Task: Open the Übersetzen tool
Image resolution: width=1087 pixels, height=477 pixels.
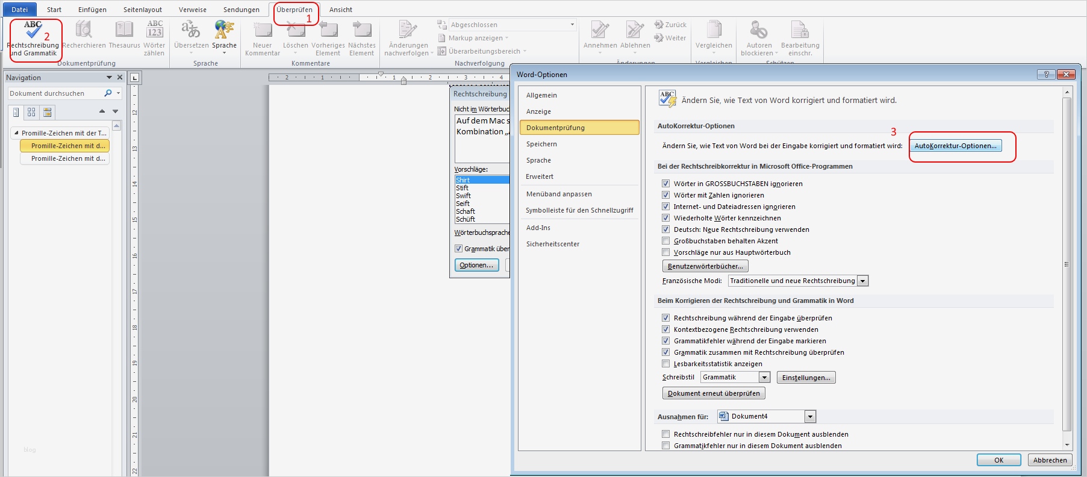Action: click(191, 30)
